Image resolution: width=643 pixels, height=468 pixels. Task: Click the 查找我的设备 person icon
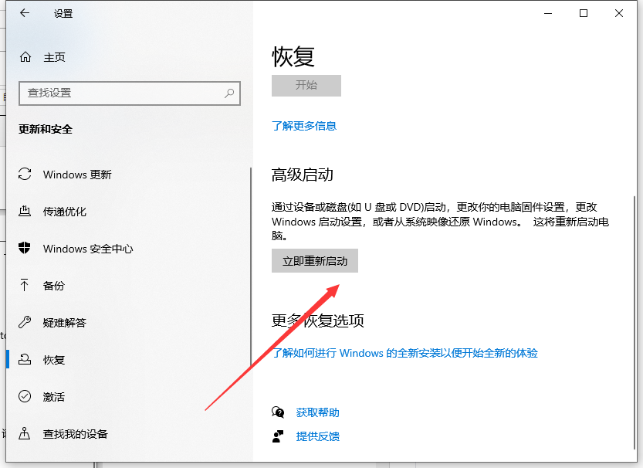[x=25, y=434]
